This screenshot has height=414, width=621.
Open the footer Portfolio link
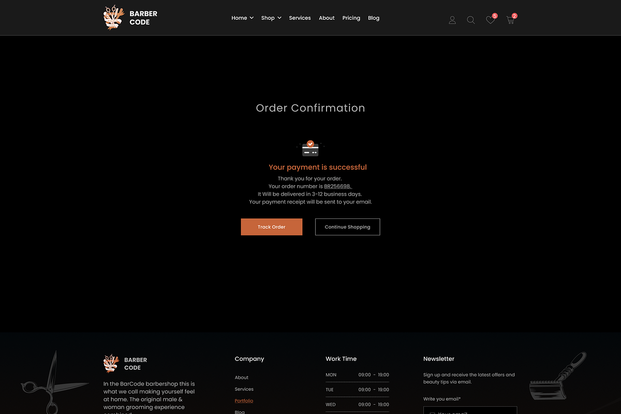244,401
